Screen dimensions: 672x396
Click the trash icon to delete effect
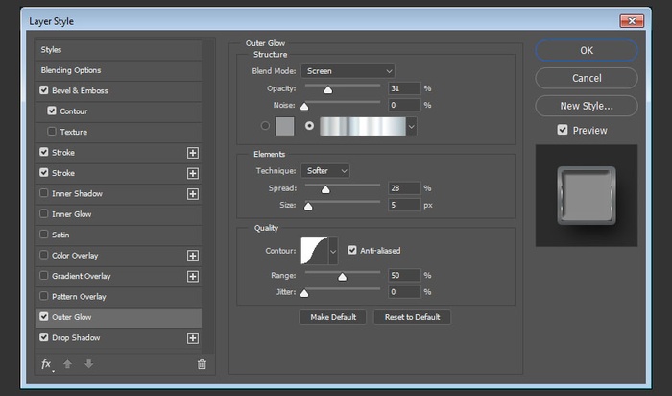[x=202, y=364]
